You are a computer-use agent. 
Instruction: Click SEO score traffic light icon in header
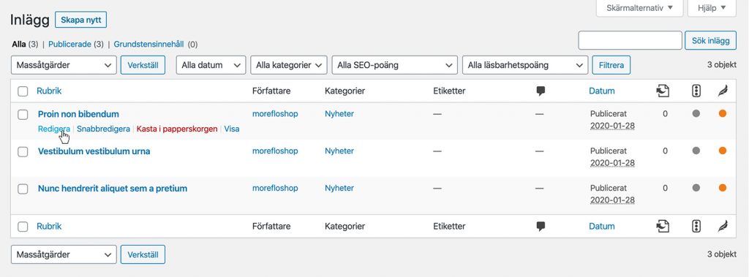[696, 91]
